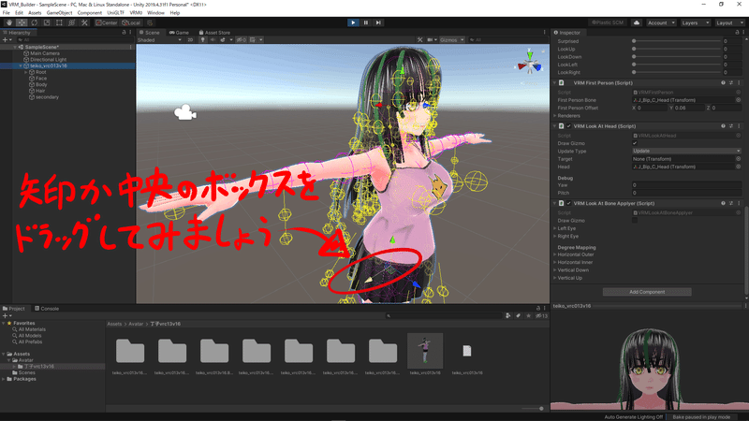Select Directional Light in Hierarchy

(x=49, y=60)
